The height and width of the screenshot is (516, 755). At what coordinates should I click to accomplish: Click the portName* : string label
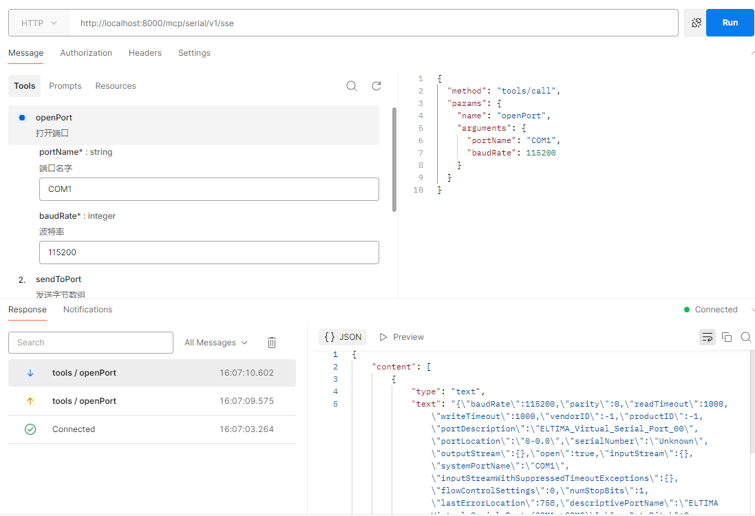[76, 152]
